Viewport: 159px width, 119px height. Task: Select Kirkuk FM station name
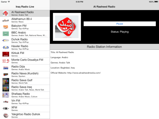coord(18,53)
